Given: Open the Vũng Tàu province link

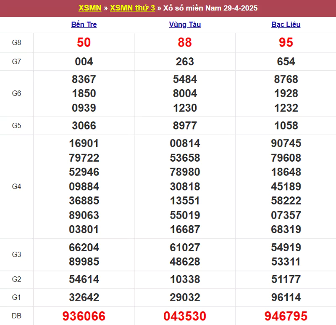Looking at the screenshot, I should 185,24.
